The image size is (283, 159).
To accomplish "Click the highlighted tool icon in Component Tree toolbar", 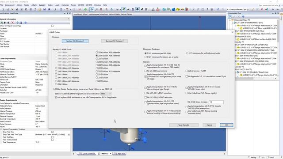I will (x=229, y=17).
